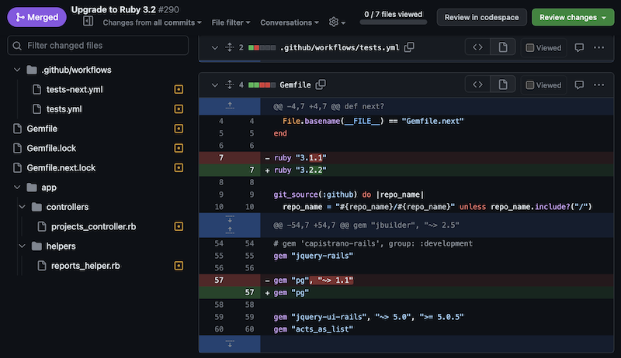This screenshot has width=621, height=358.
Task: Click modified icon beside projects_controller.rb
Action: (179, 226)
